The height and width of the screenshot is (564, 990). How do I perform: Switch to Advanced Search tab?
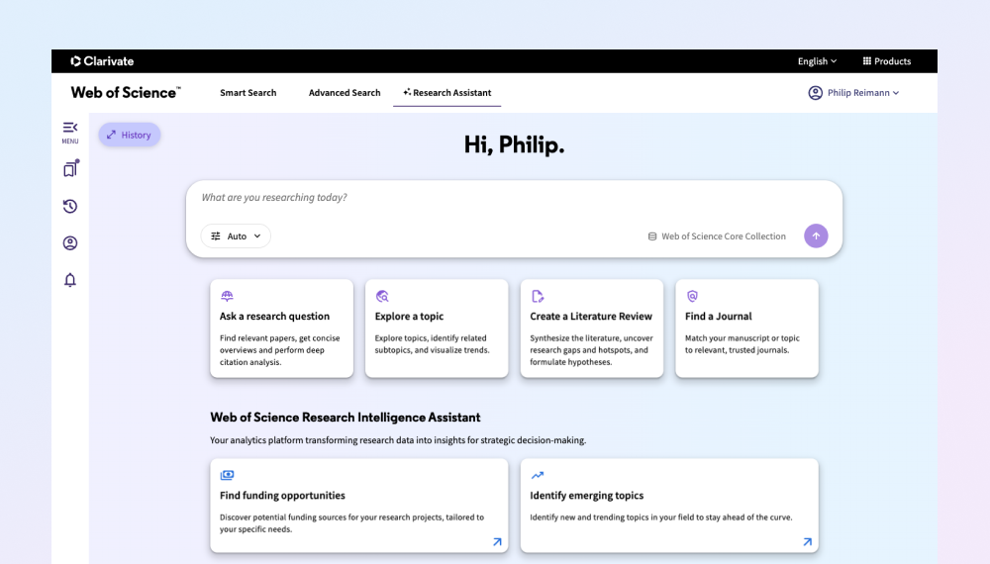(345, 93)
